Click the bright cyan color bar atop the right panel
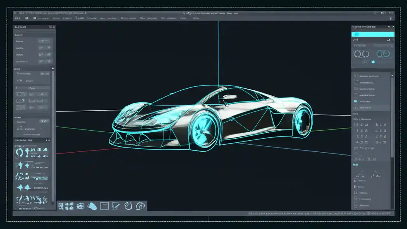This screenshot has height=229, width=407. tap(373, 34)
